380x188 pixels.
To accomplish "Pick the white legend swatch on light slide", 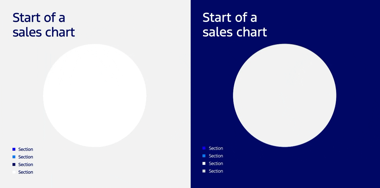I will (14, 172).
